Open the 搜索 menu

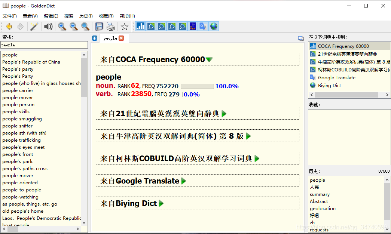click(x=69, y=16)
